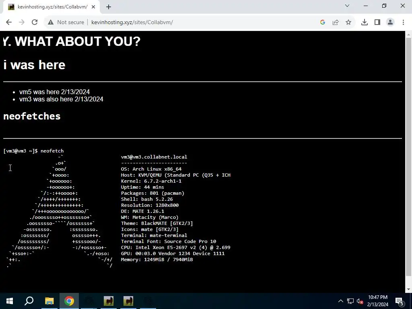Click 'Kernel: 6.7.2-arch1-1' line

coord(151,181)
